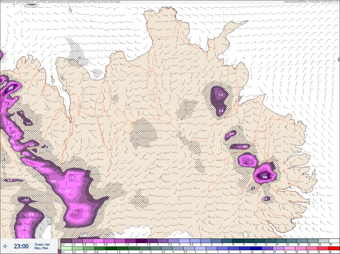
Task: Click the wind pinwheel icon beside the time
Action: [x=5, y=247]
